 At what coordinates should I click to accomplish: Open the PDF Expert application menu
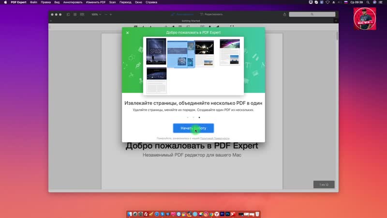(x=18, y=2)
